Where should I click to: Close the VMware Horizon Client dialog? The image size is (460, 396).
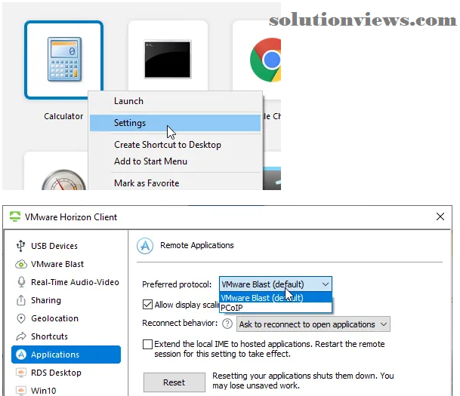tap(440, 216)
